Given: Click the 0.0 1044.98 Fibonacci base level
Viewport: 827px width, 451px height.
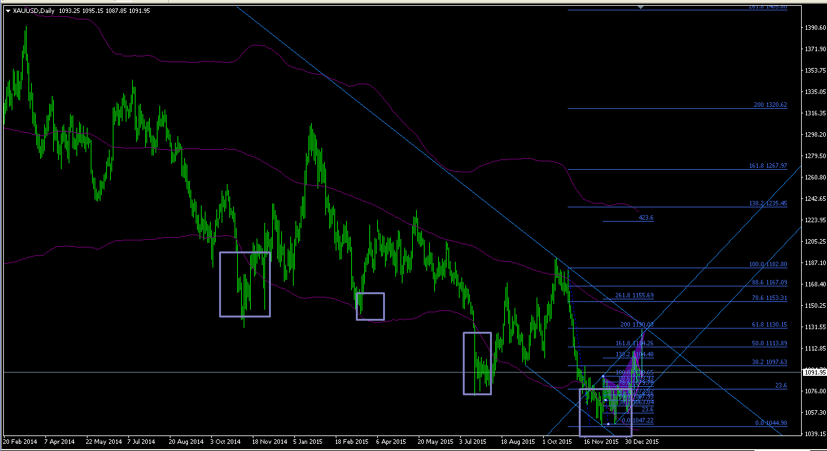Looking at the screenshot, I should 771,422.
